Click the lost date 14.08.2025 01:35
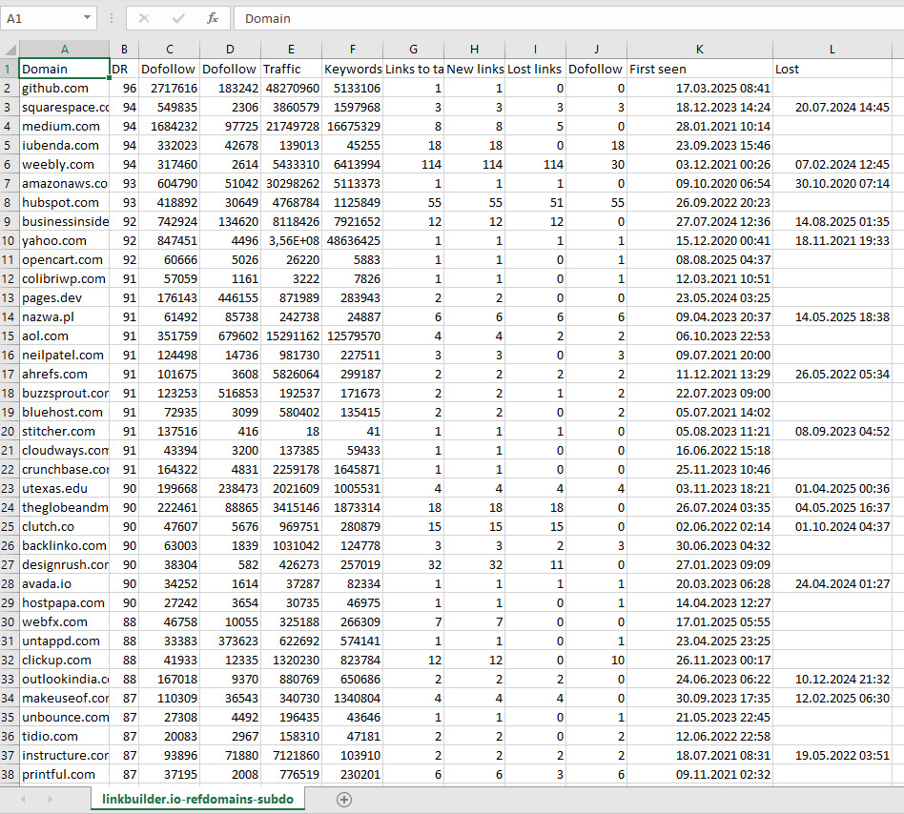 point(832,221)
